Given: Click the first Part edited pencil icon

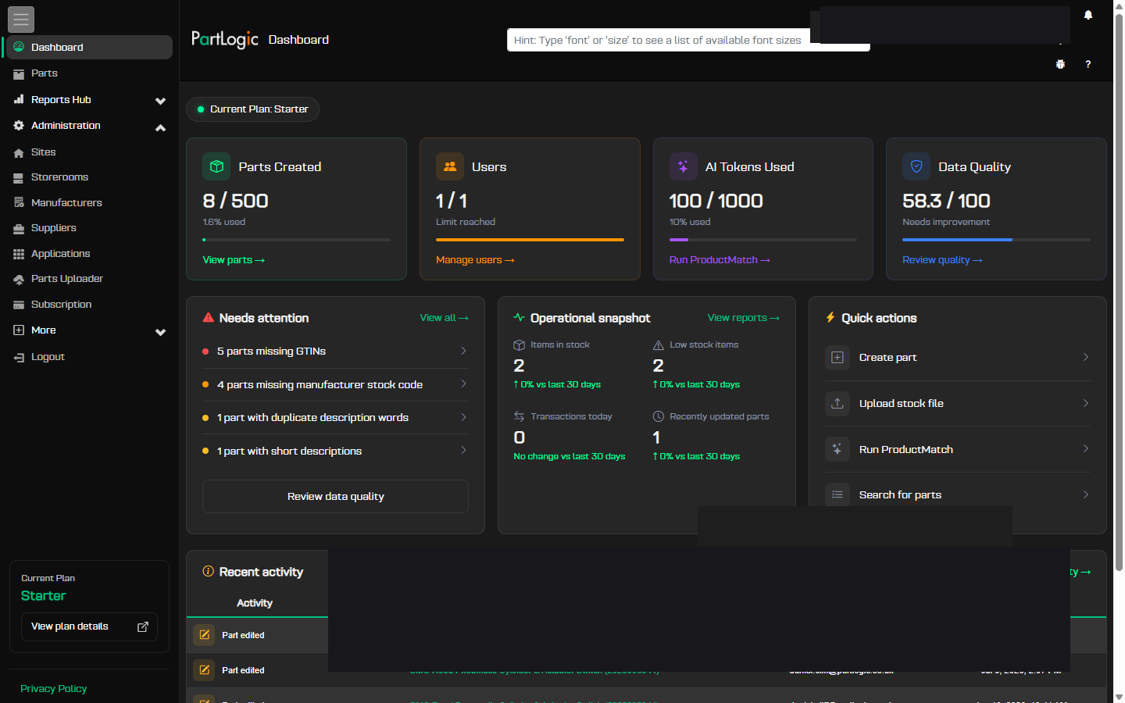Looking at the screenshot, I should click(x=204, y=635).
